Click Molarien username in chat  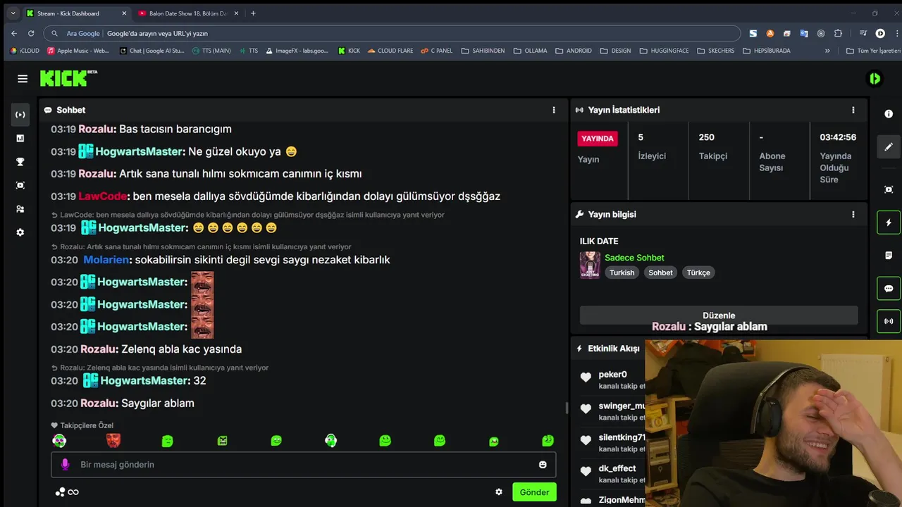point(108,260)
